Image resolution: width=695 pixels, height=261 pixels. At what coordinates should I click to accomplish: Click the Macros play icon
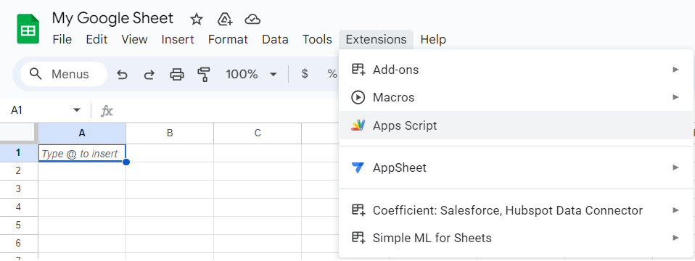358,97
